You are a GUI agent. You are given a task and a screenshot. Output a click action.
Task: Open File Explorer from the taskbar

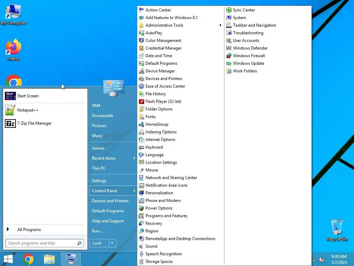(49, 259)
